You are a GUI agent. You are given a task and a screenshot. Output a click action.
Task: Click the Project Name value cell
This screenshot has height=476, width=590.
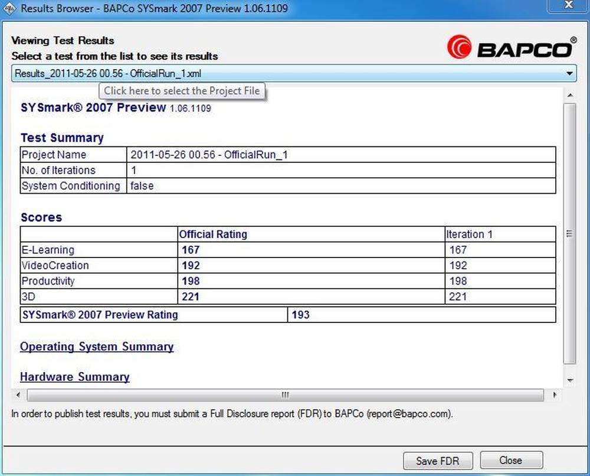[x=341, y=155]
